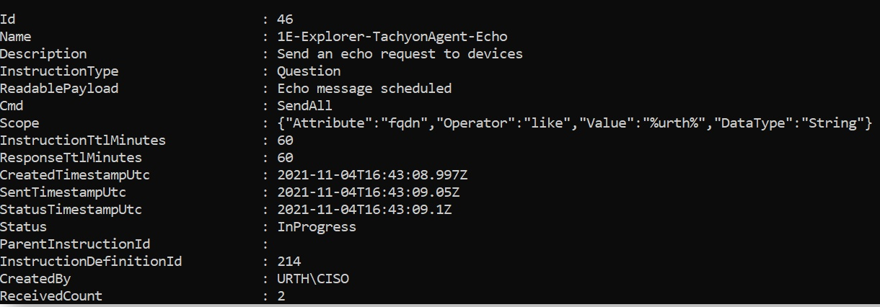Click the ParentInstructionId field label

click(x=75, y=244)
